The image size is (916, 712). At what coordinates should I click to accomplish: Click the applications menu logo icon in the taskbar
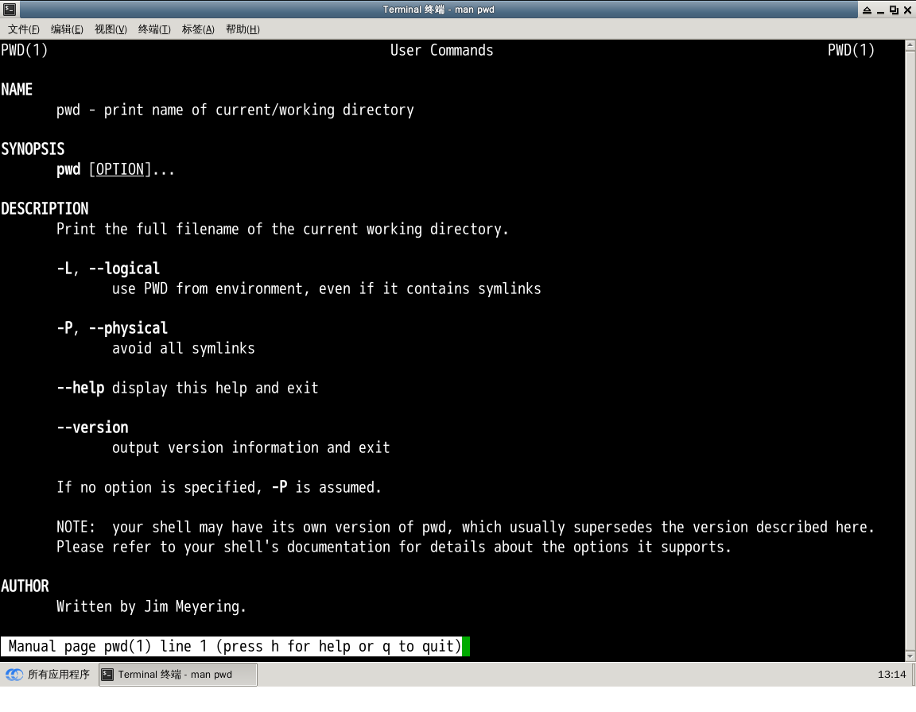point(14,675)
